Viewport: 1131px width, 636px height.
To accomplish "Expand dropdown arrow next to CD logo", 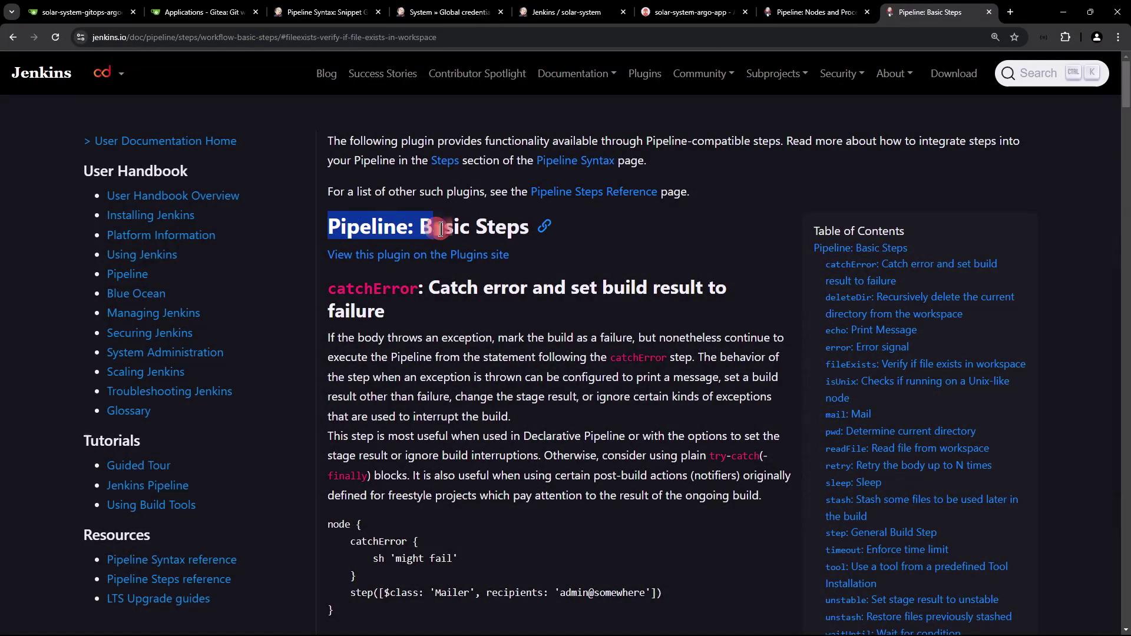I will (121, 74).
